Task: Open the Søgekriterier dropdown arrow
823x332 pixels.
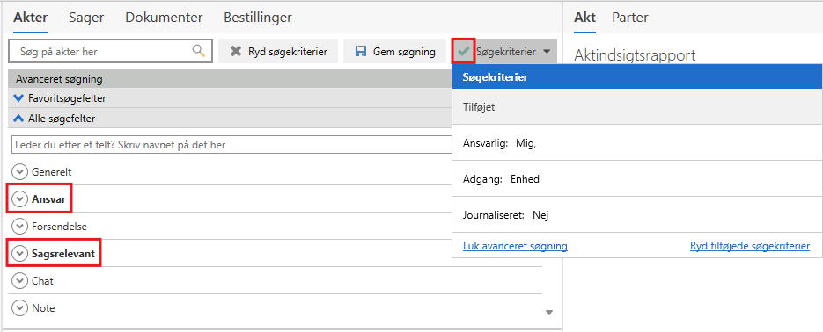Action: pyautogui.click(x=547, y=52)
